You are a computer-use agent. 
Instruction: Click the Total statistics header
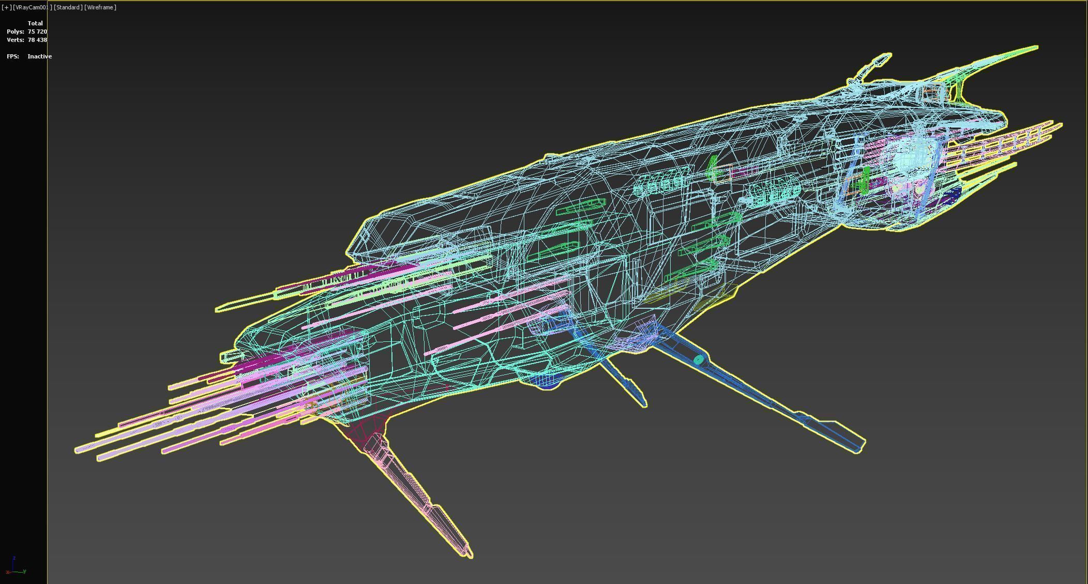point(35,23)
